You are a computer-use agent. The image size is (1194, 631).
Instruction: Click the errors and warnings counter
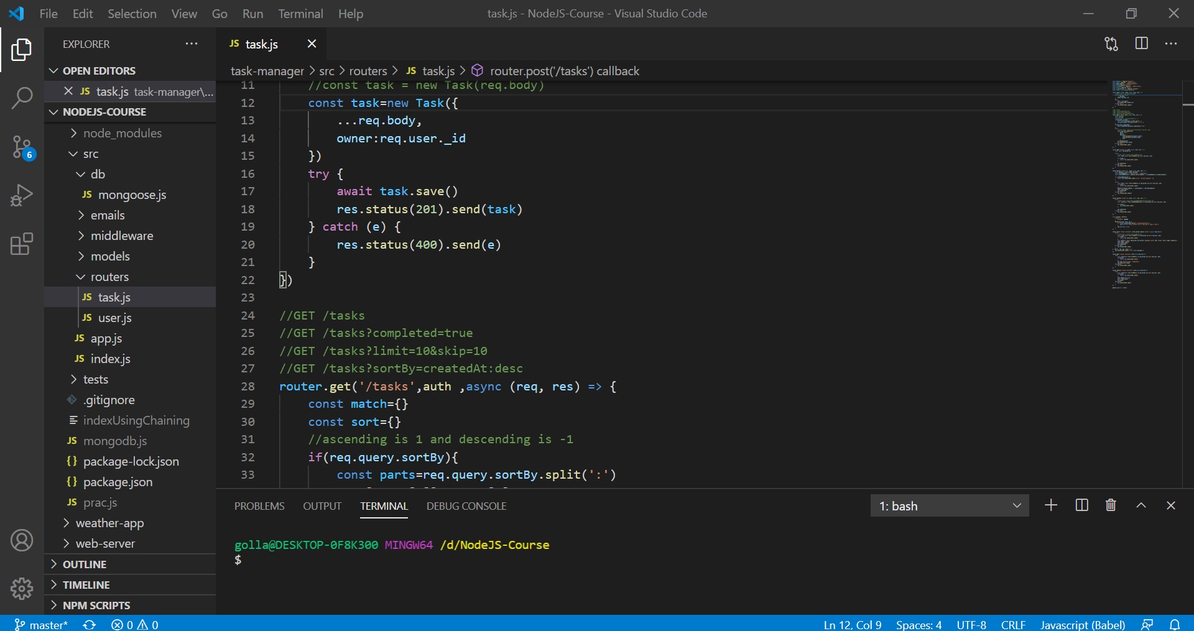click(x=135, y=624)
